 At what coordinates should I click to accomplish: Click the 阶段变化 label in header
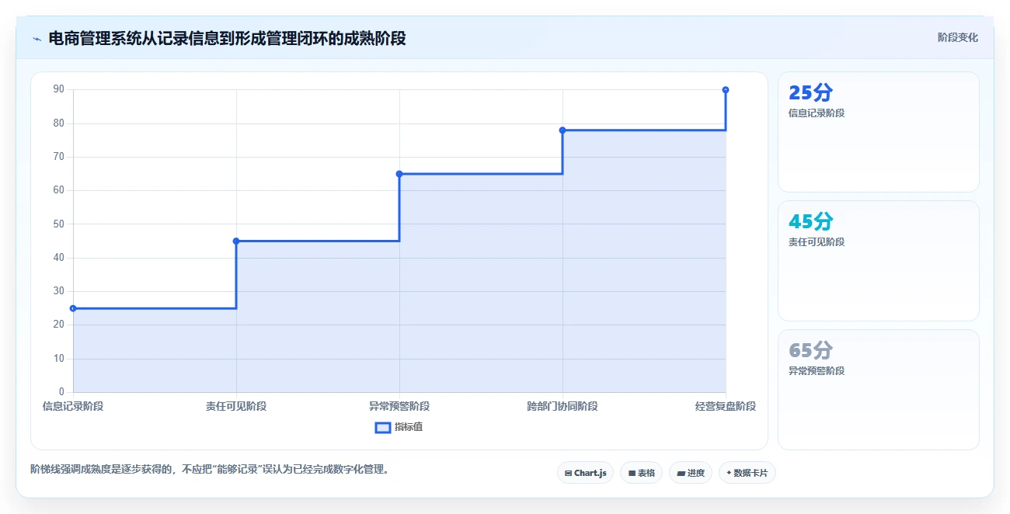tap(958, 37)
